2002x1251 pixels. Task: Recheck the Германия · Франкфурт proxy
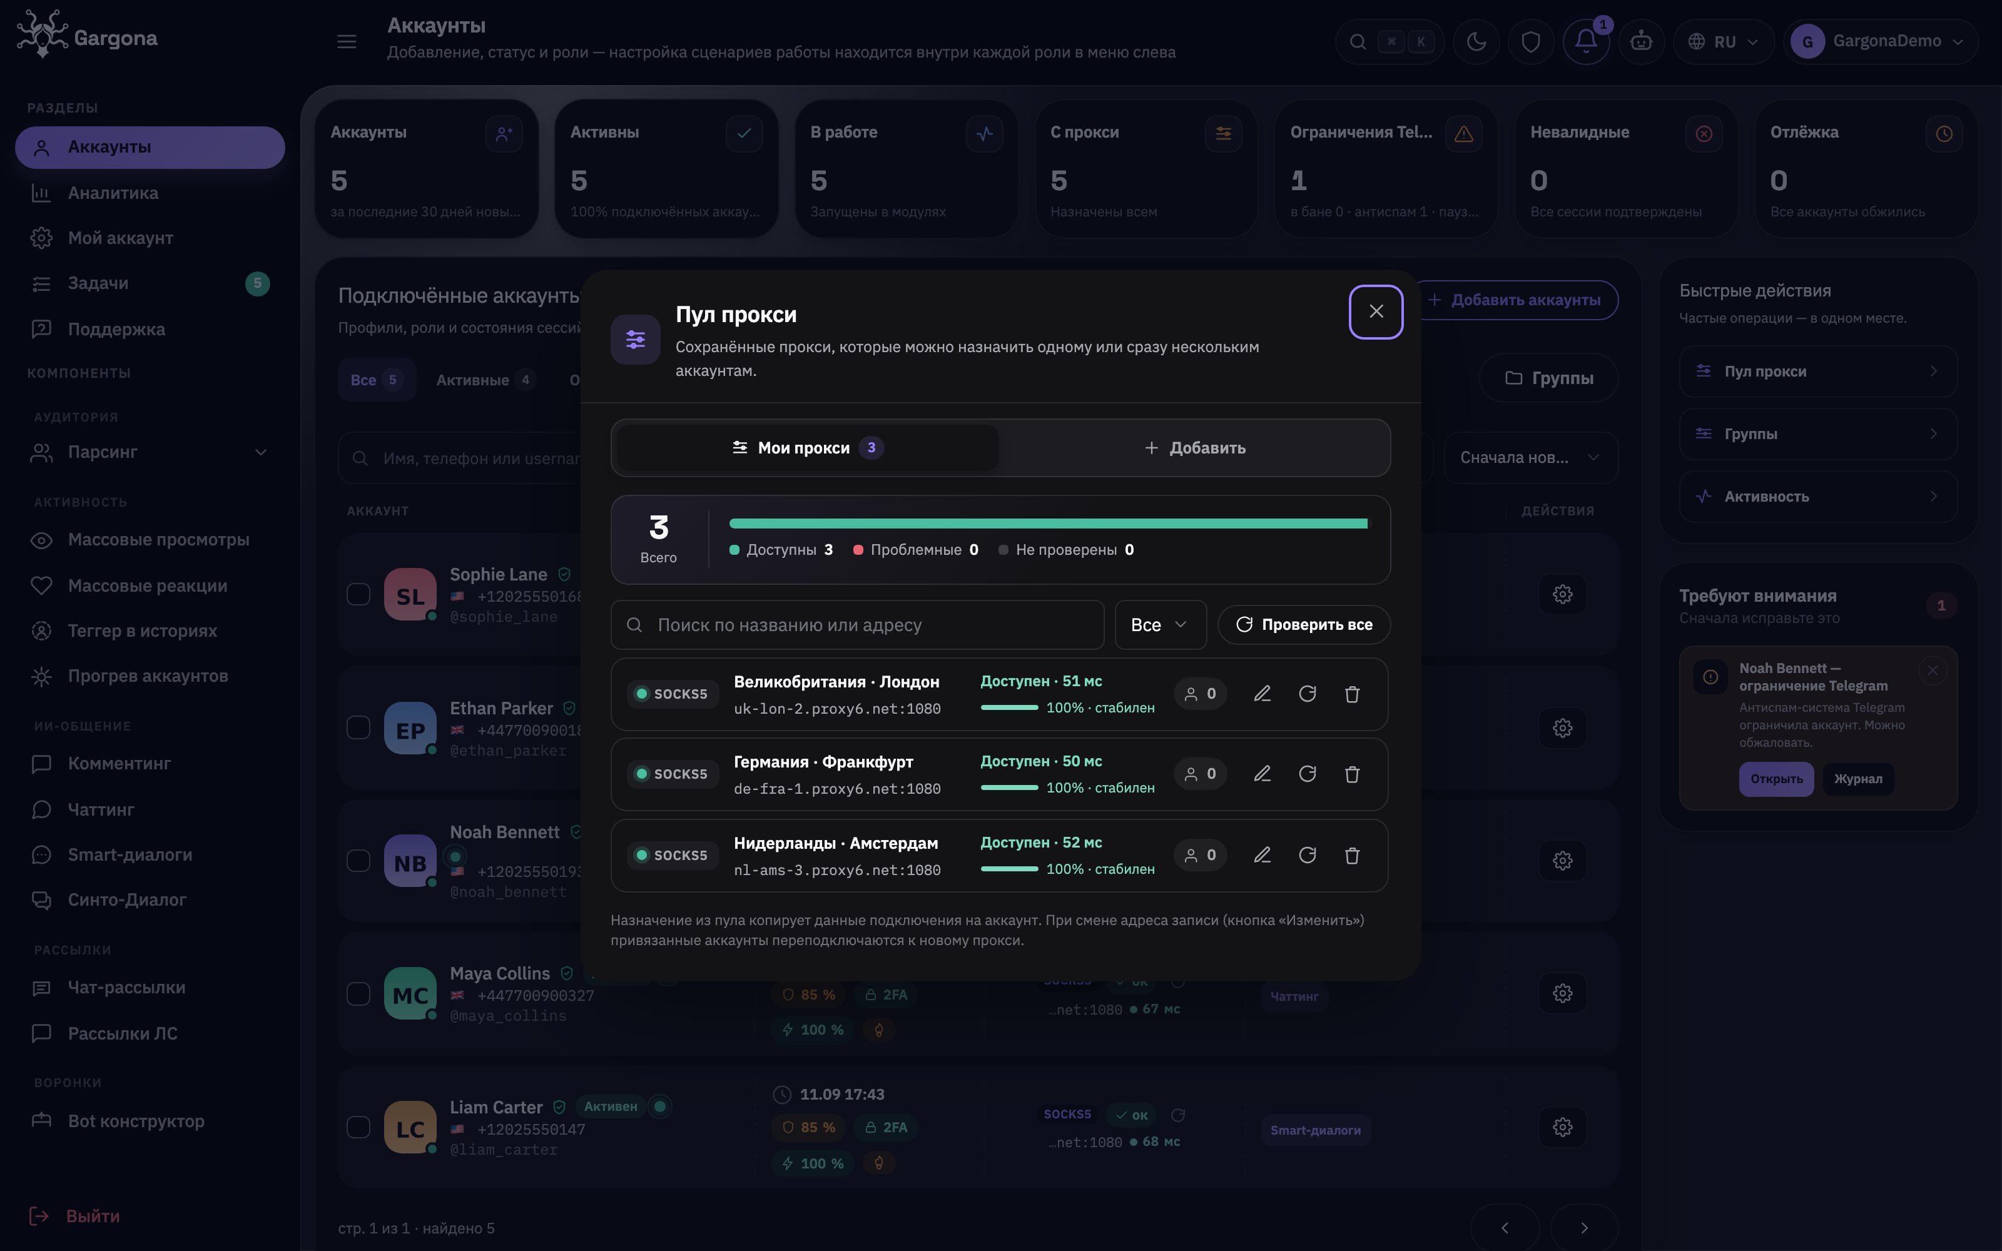coord(1307,774)
